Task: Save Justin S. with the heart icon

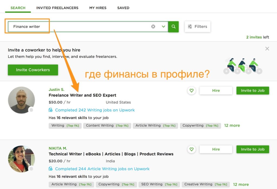Action: click(192, 91)
